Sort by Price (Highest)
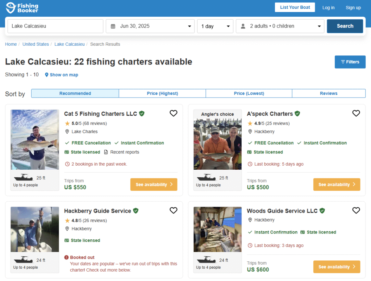 point(162,93)
